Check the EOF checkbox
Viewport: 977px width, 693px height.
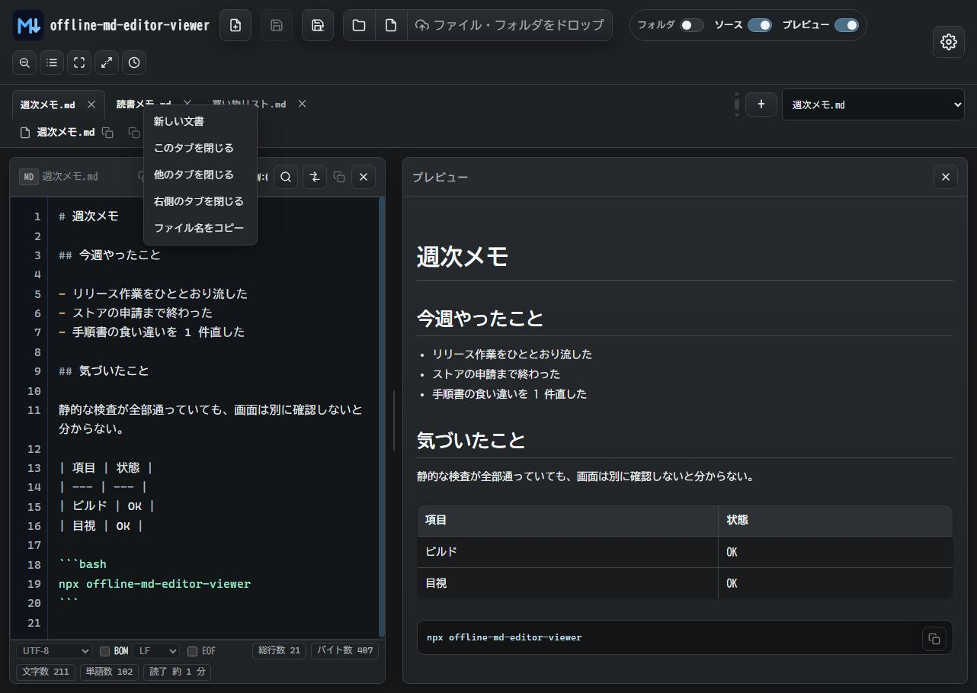pos(192,651)
